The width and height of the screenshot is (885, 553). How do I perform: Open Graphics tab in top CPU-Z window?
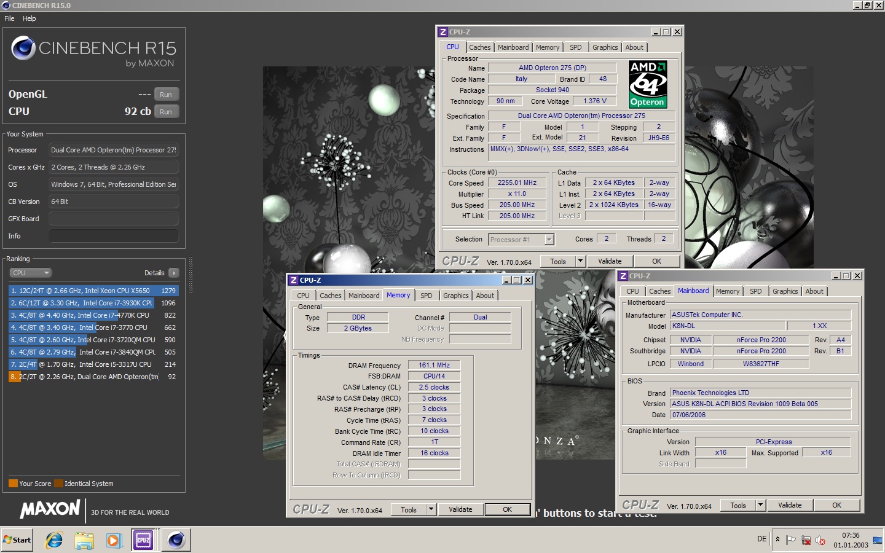pyautogui.click(x=605, y=47)
